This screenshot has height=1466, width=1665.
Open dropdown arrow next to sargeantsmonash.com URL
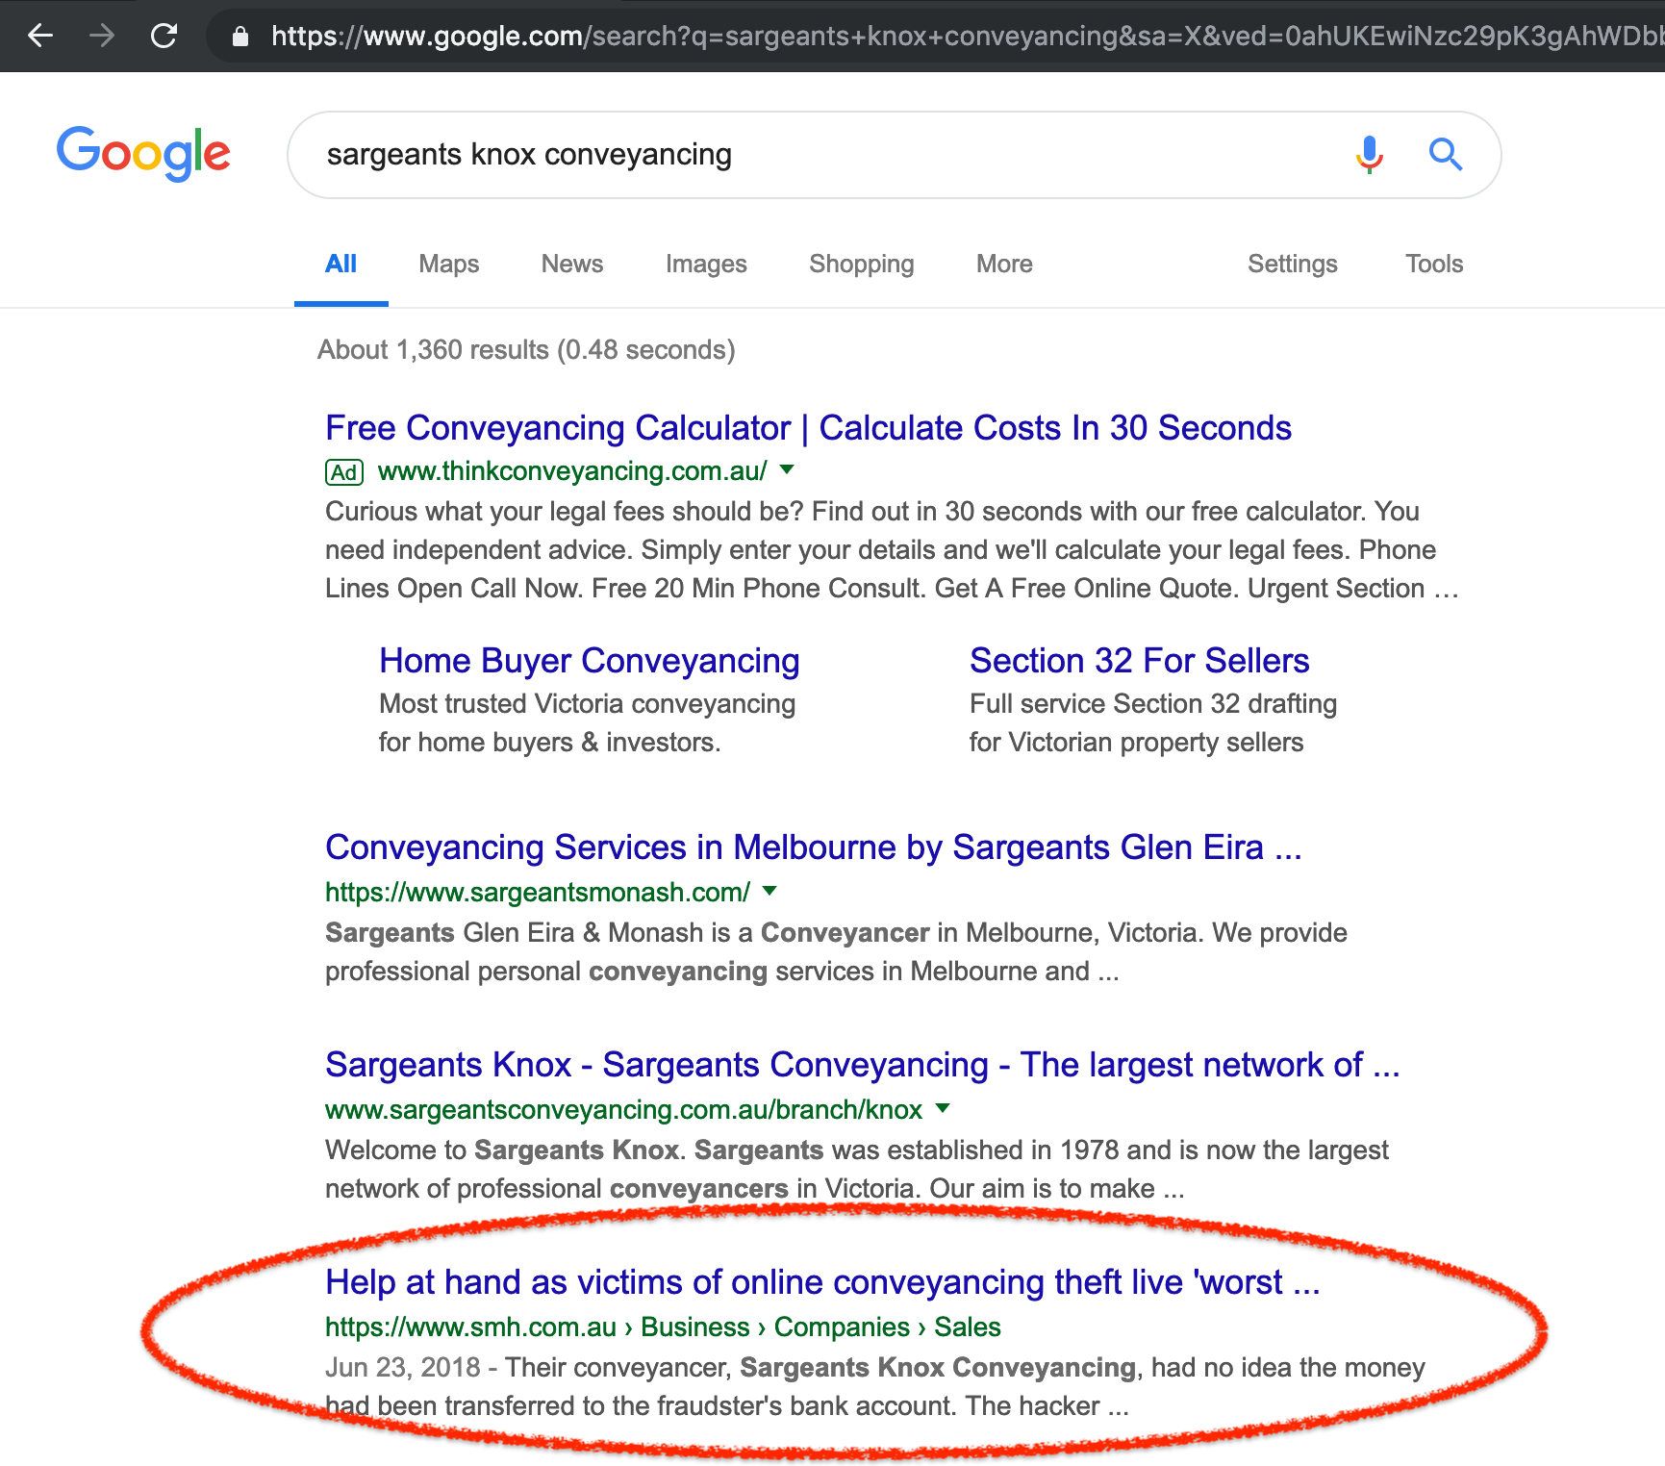769,891
